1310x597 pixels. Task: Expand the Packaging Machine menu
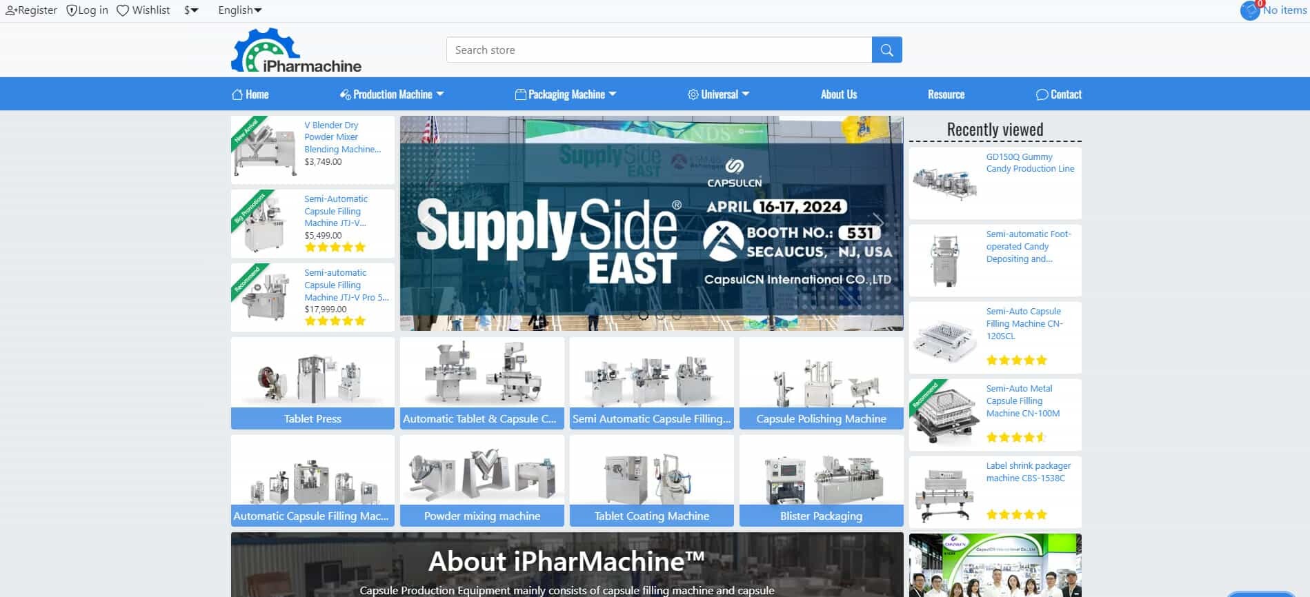point(566,94)
